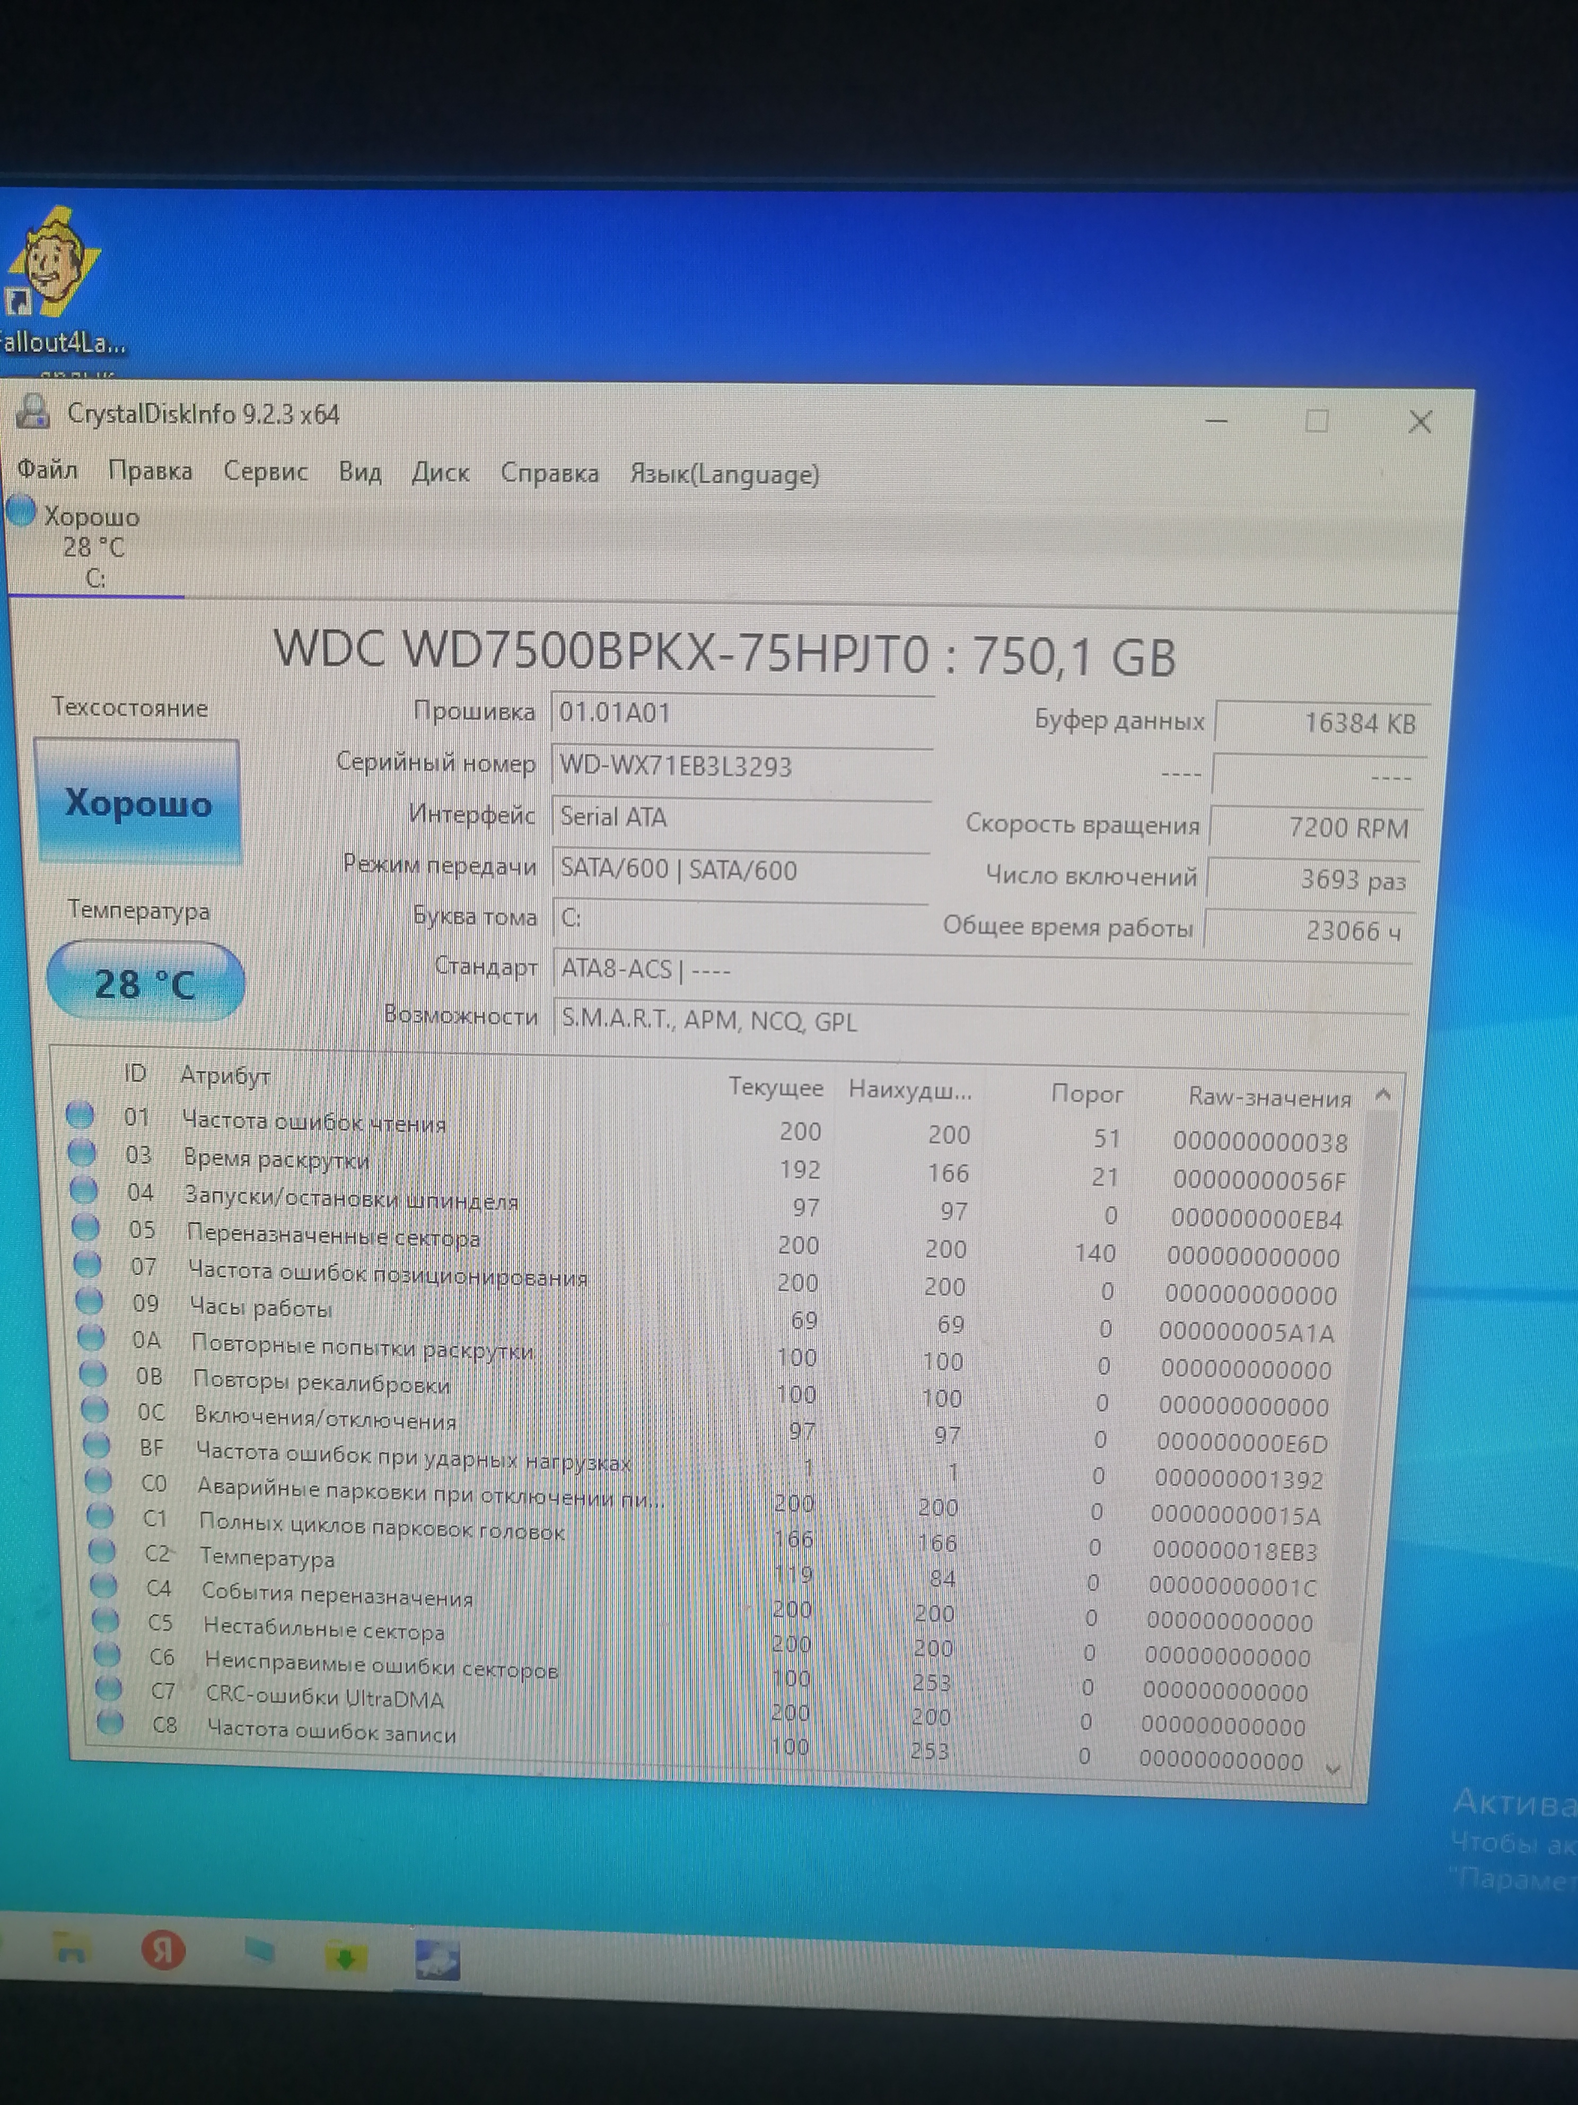Screen dimensions: 1578x2105
Task: Open the Язык(Language) menu
Action: coord(724,474)
